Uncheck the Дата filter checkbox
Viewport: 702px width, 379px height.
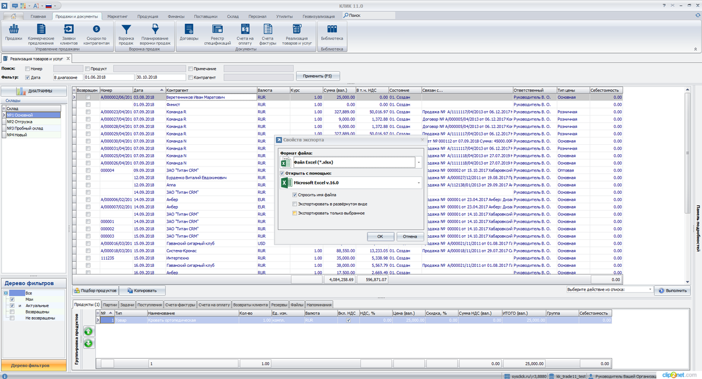click(x=27, y=77)
